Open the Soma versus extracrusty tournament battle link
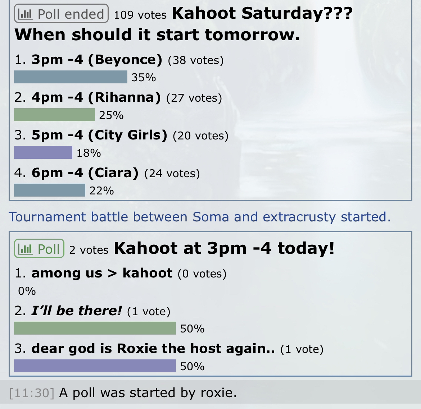 pos(200,217)
